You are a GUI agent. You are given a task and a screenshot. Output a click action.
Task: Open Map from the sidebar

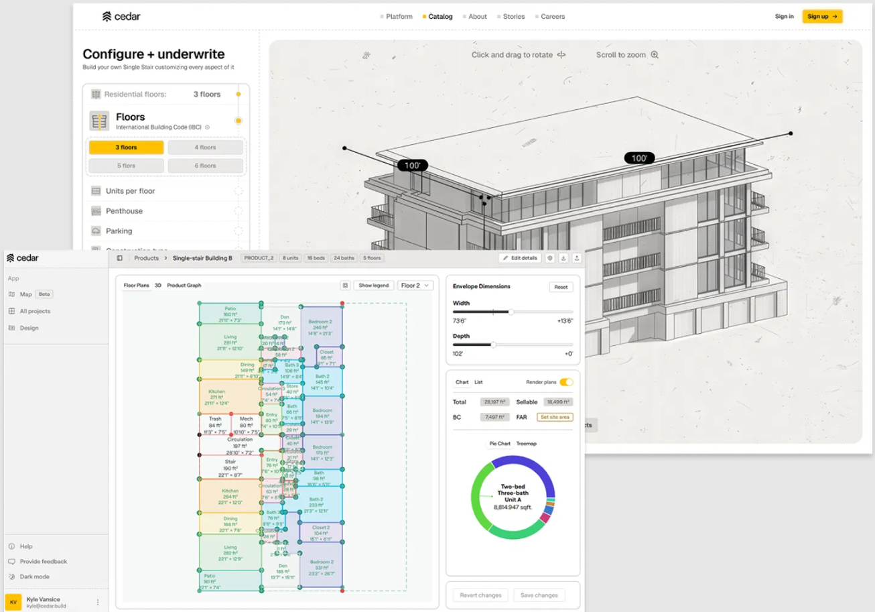pyautogui.click(x=25, y=294)
